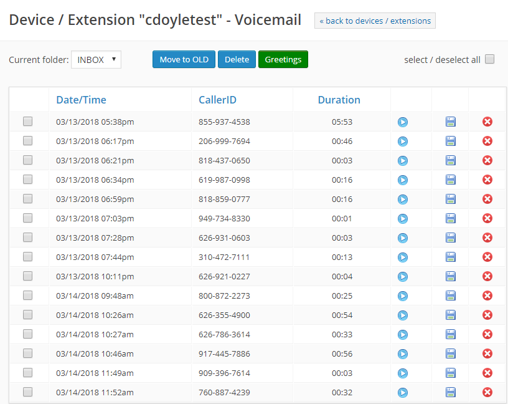Play voicemail from 760-887-4239
Image resolution: width=508 pixels, height=404 pixels.
402,393
